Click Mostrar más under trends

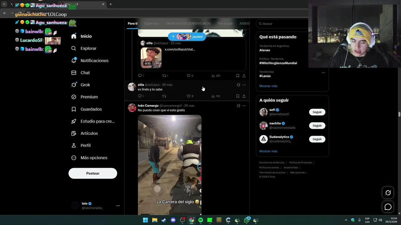coord(268,86)
